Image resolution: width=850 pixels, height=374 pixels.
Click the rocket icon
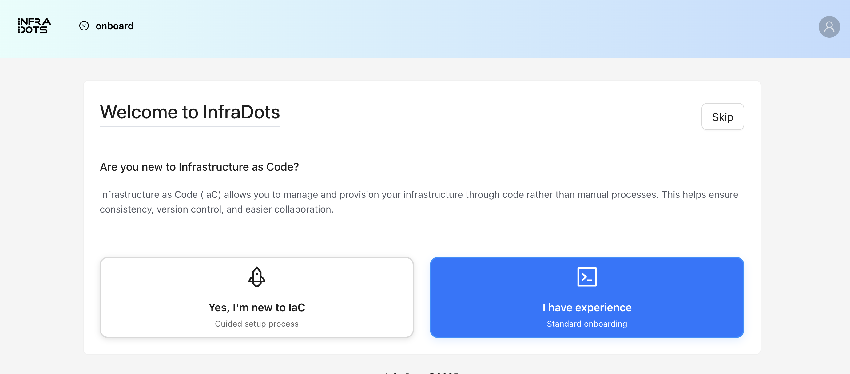[257, 277]
